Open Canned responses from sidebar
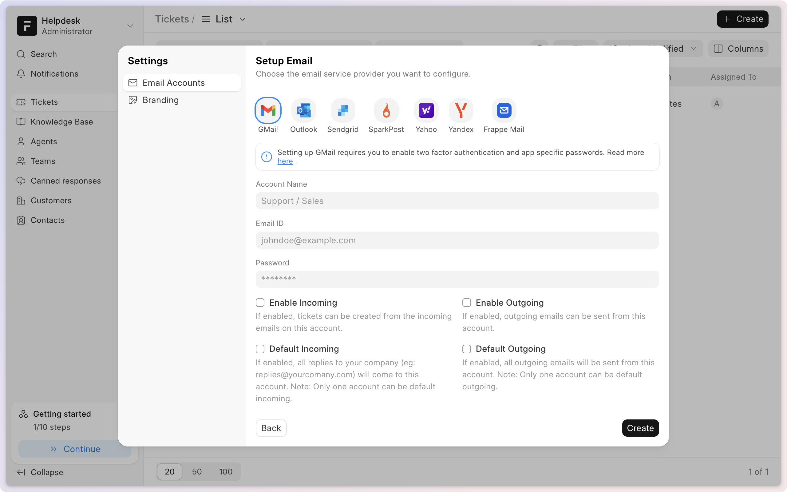Image resolution: width=787 pixels, height=492 pixels. click(x=66, y=181)
